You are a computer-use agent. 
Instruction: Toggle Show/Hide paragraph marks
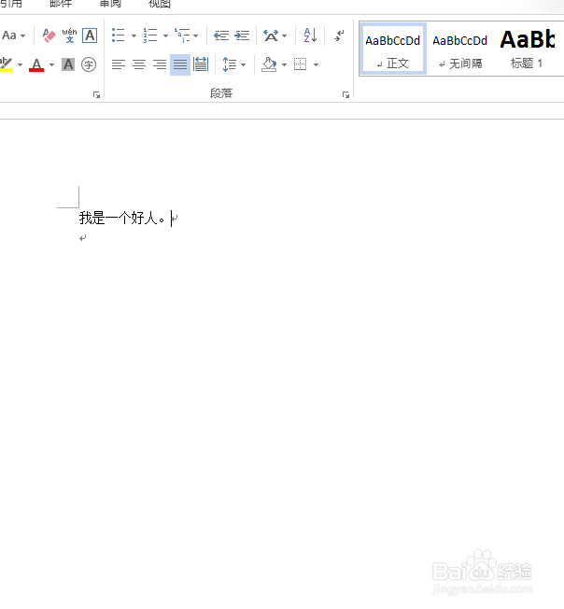339,35
